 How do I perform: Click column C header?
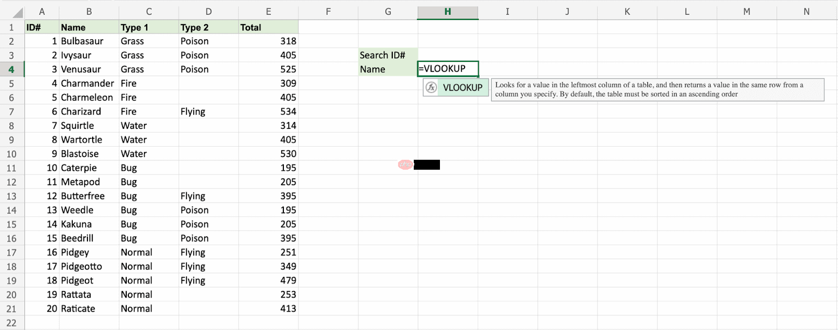(149, 12)
